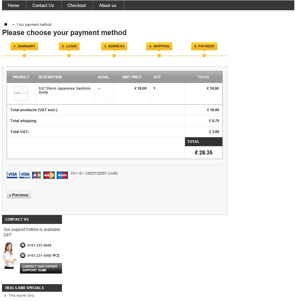Choose the MasterCard logo
295x301 pixels.
point(49,175)
